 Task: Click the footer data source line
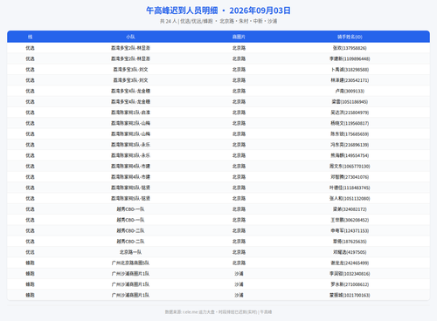tap(218, 312)
